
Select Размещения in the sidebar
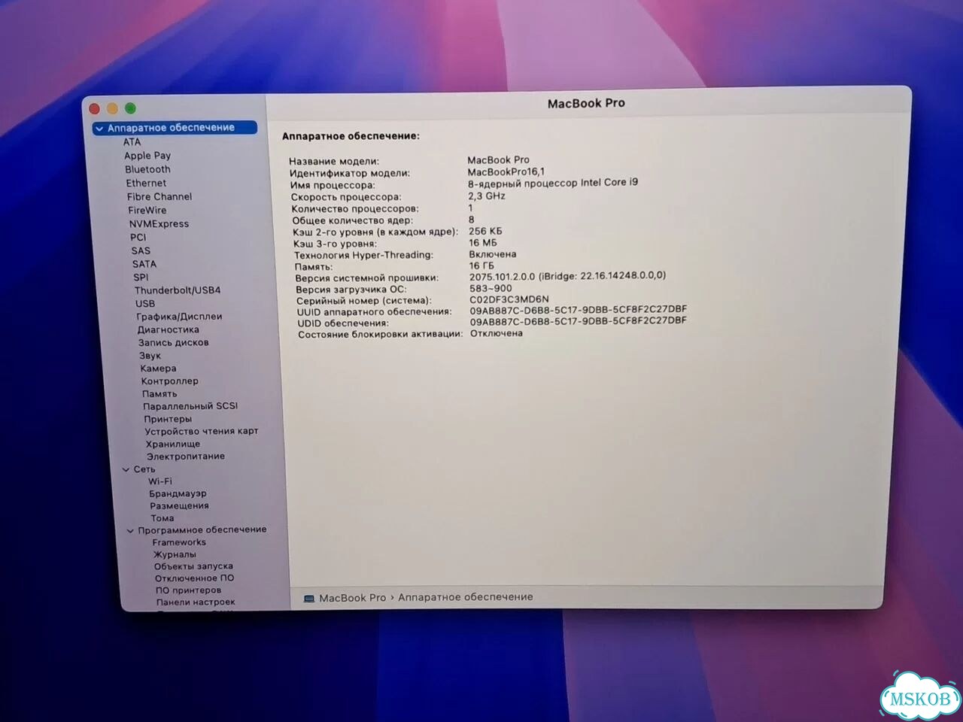[x=179, y=506]
